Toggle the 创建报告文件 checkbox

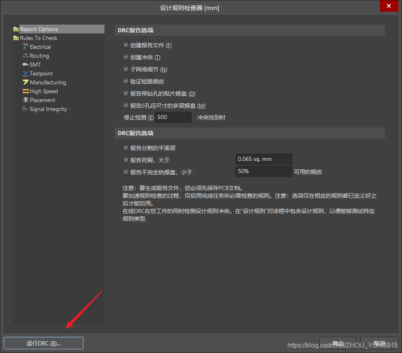pos(125,45)
